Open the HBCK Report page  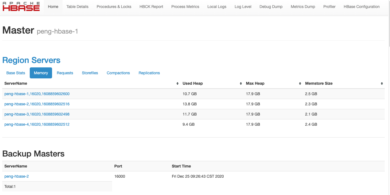coord(151,7)
